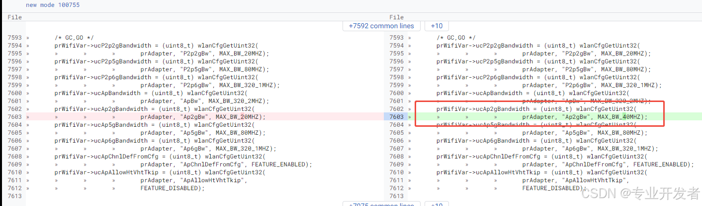The height and width of the screenshot is (206, 702).
Task: Click the /* GC,GO */ comment in right pane
Action: click(456, 38)
